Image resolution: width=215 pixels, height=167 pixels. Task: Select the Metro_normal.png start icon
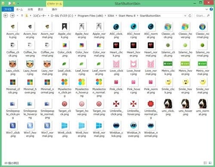click(203, 64)
